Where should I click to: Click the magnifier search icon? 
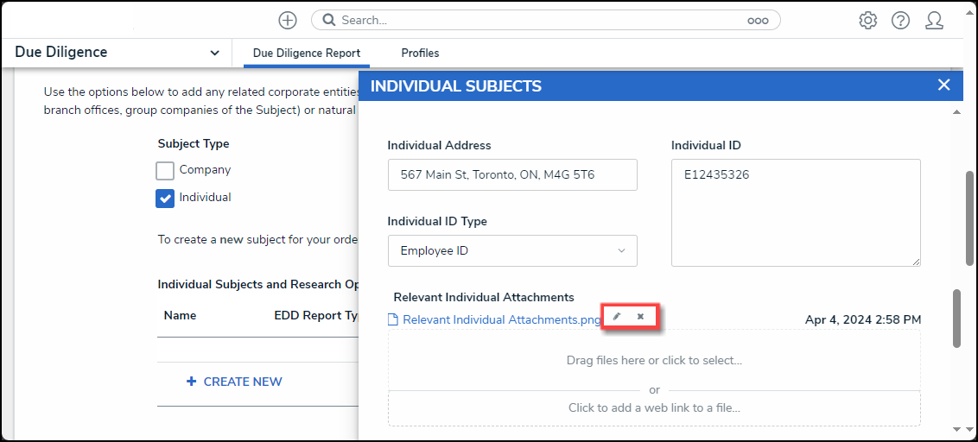click(328, 20)
